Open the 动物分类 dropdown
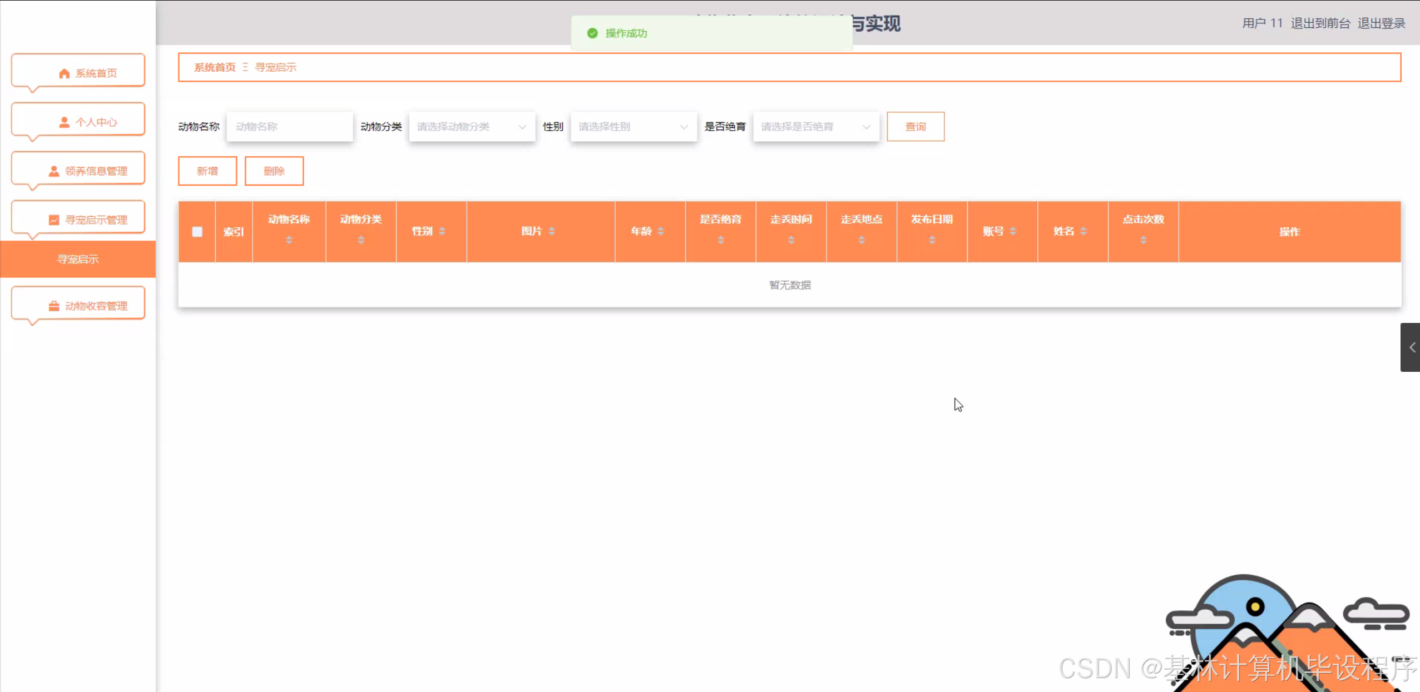The width and height of the screenshot is (1420, 692). tap(472, 127)
